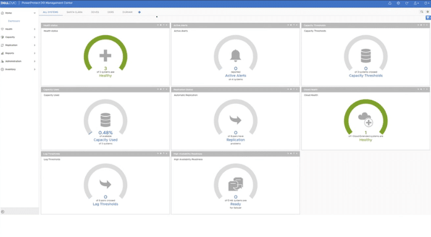
Task: Click the Replication link in Replication Status
Action: tap(235, 139)
